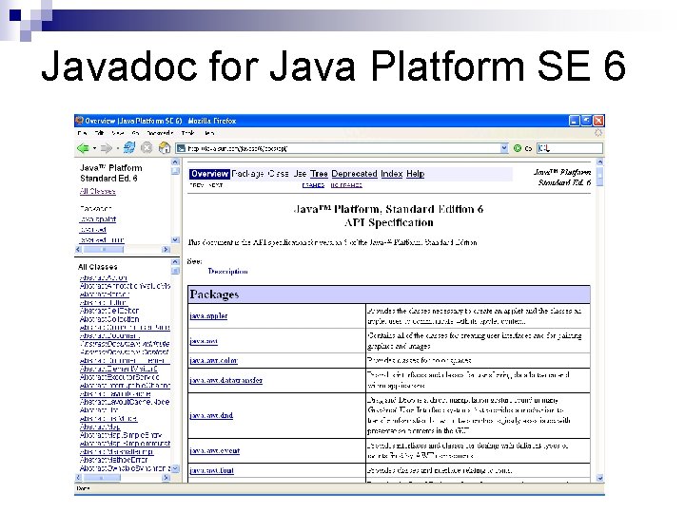Click into the search box on toolbar
This screenshot has width=685, height=513.
coord(570,148)
